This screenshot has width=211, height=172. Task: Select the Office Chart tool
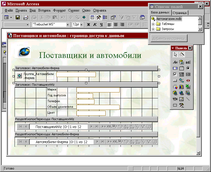(182, 87)
